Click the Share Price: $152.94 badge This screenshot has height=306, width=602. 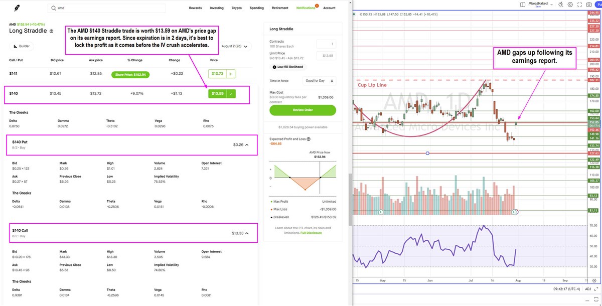click(130, 74)
